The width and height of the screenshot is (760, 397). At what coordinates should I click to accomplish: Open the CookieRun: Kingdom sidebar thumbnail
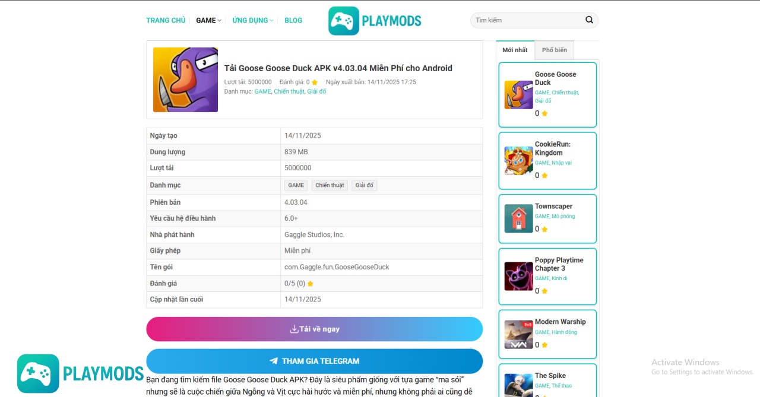(518, 161)
